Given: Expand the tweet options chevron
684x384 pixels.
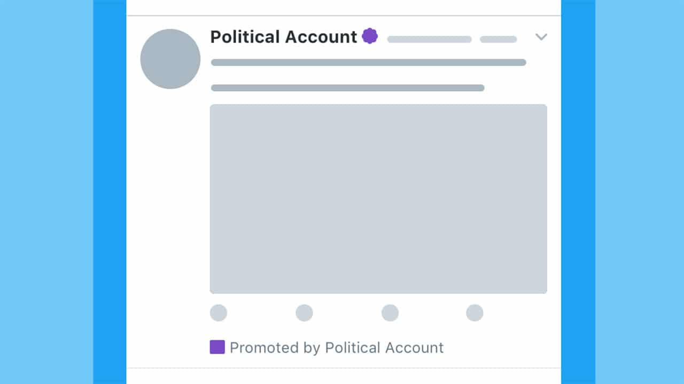Looking at the screenshot, I should point(541,37).
